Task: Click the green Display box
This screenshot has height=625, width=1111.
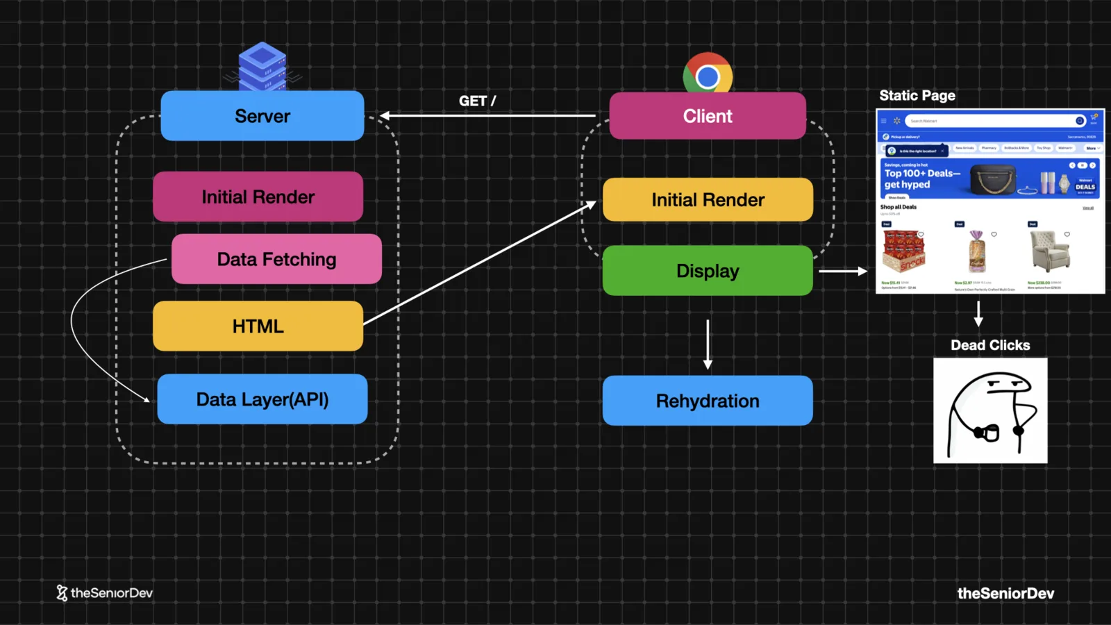Action: [x=708, y=271]
